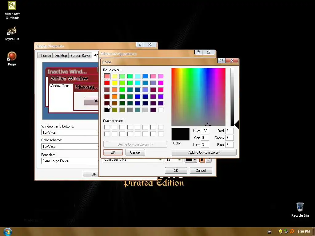Select the black basic color swatch
Viewport: 315px width, 236px height.
click(107, 110)
